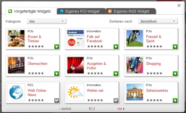Click the Brandenburg Gate thumbnail
This screenshot has width=186, height=113.
pos(135,92)
